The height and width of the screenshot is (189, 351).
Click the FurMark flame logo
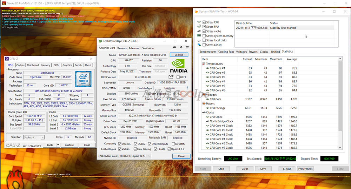point(15,180)
